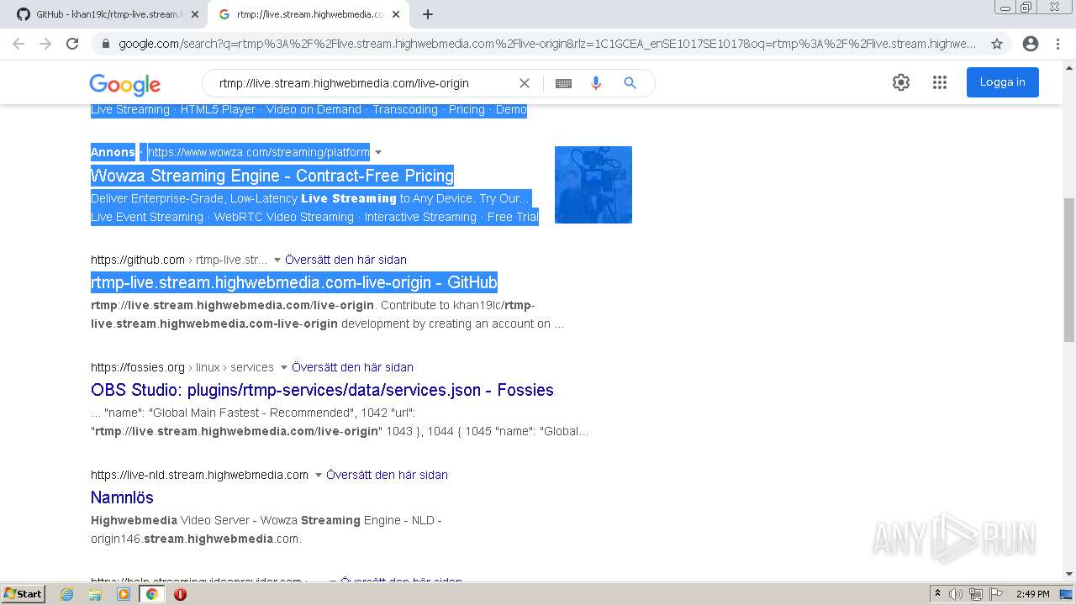Image resolution: width=1076 pixels, height=605 pixels.
Task: Open the WebRTC Video Streaming sitelink
Action: pos(283,217)
